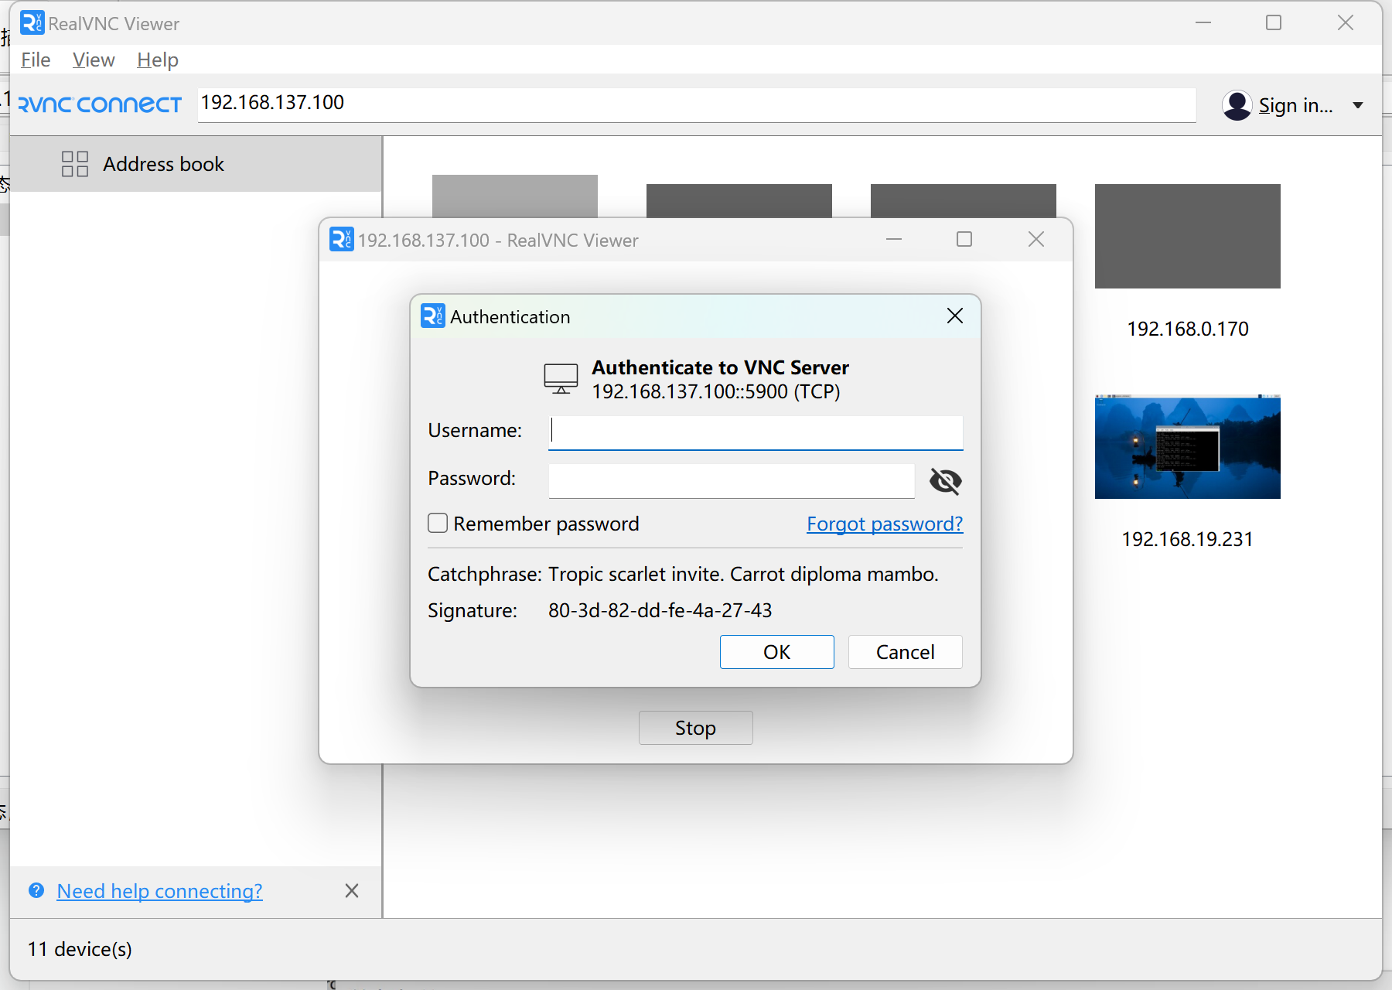Minimize the 192.168.137.100 connection window
Viewport: 1392px width, 990px height.
(894, 240)
